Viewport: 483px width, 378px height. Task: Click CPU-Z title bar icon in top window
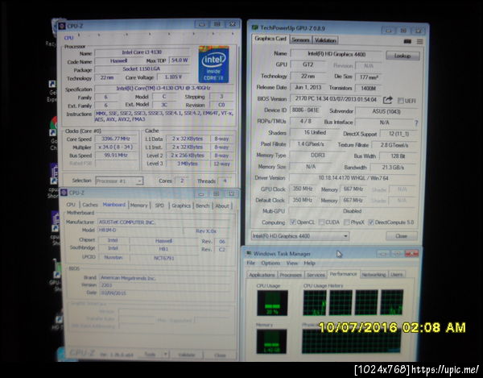[x=62, y=26]
